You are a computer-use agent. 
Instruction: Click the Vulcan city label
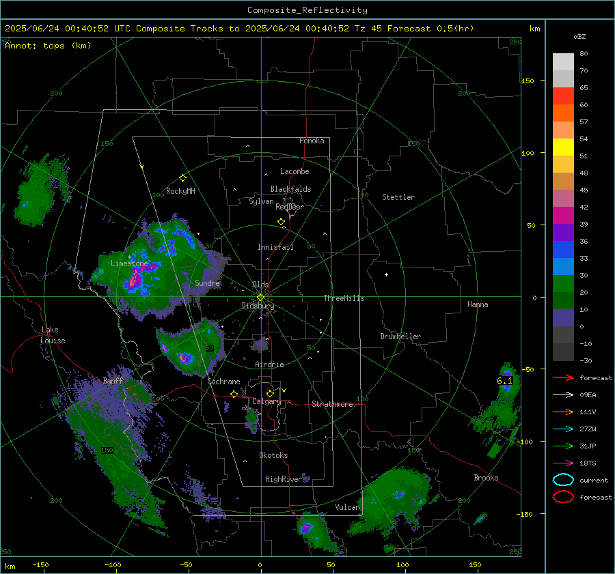tap(348, 507)
